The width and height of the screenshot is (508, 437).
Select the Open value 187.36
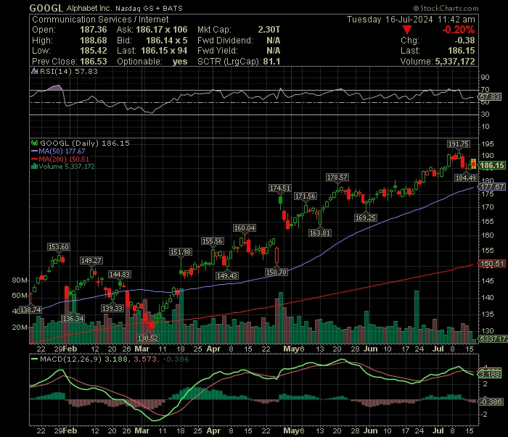[x=94, y=30]
